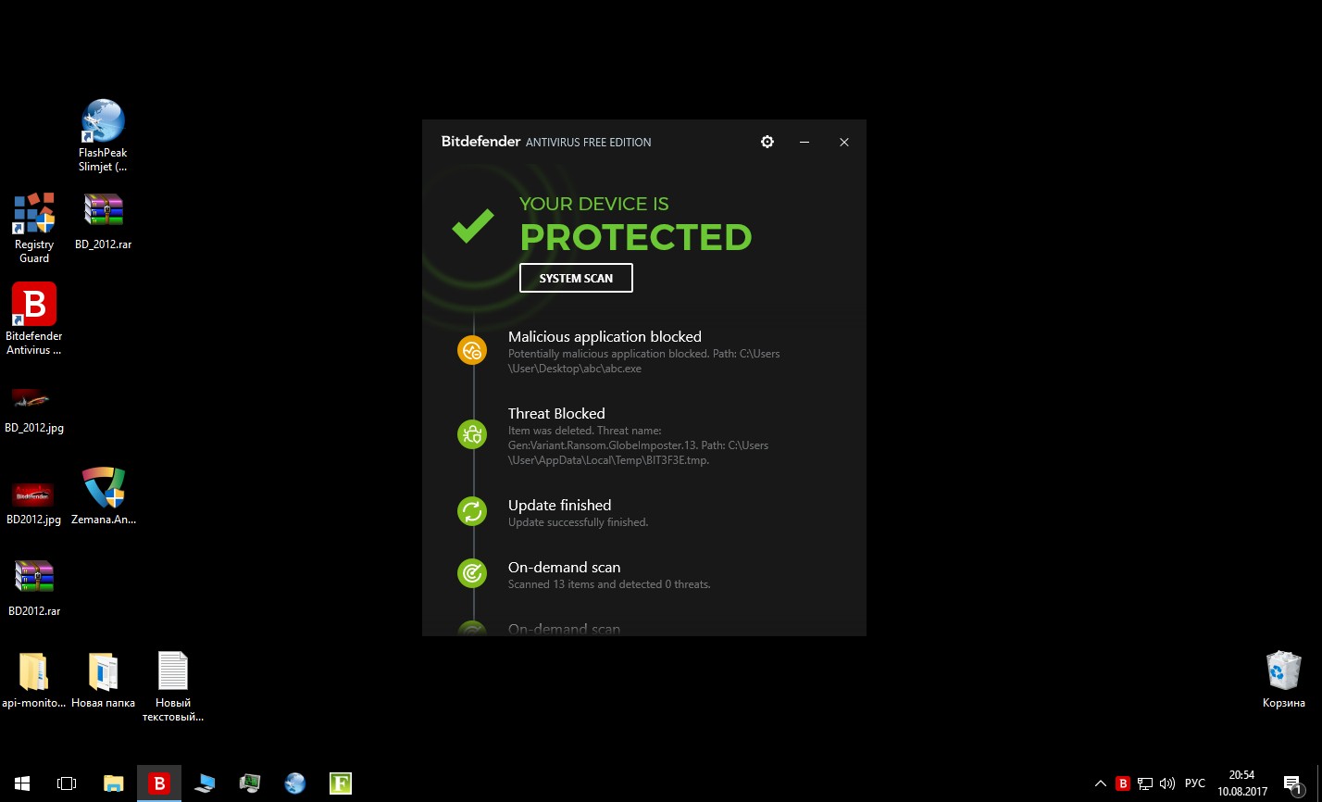Start a scan with the SYSTEM SCAN button

[576, 278]
